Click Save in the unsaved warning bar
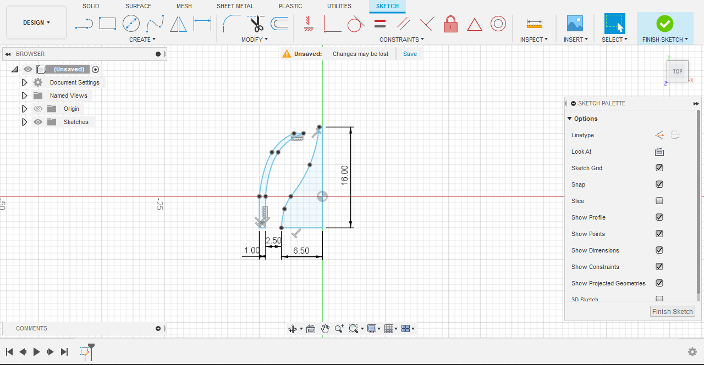This screenshot has height=365, width=704. pos(410,54)
